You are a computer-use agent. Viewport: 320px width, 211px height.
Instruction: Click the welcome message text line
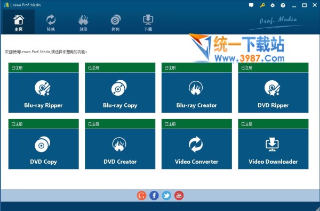pos(46,52)
